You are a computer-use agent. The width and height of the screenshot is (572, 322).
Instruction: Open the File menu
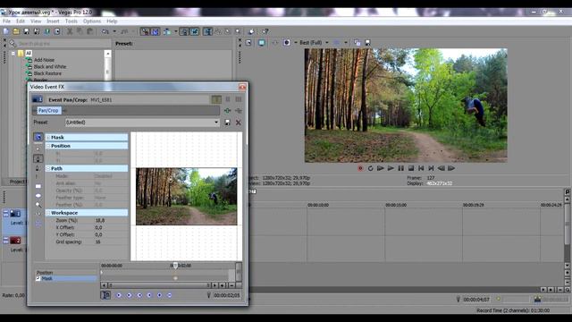coord(6,21)
